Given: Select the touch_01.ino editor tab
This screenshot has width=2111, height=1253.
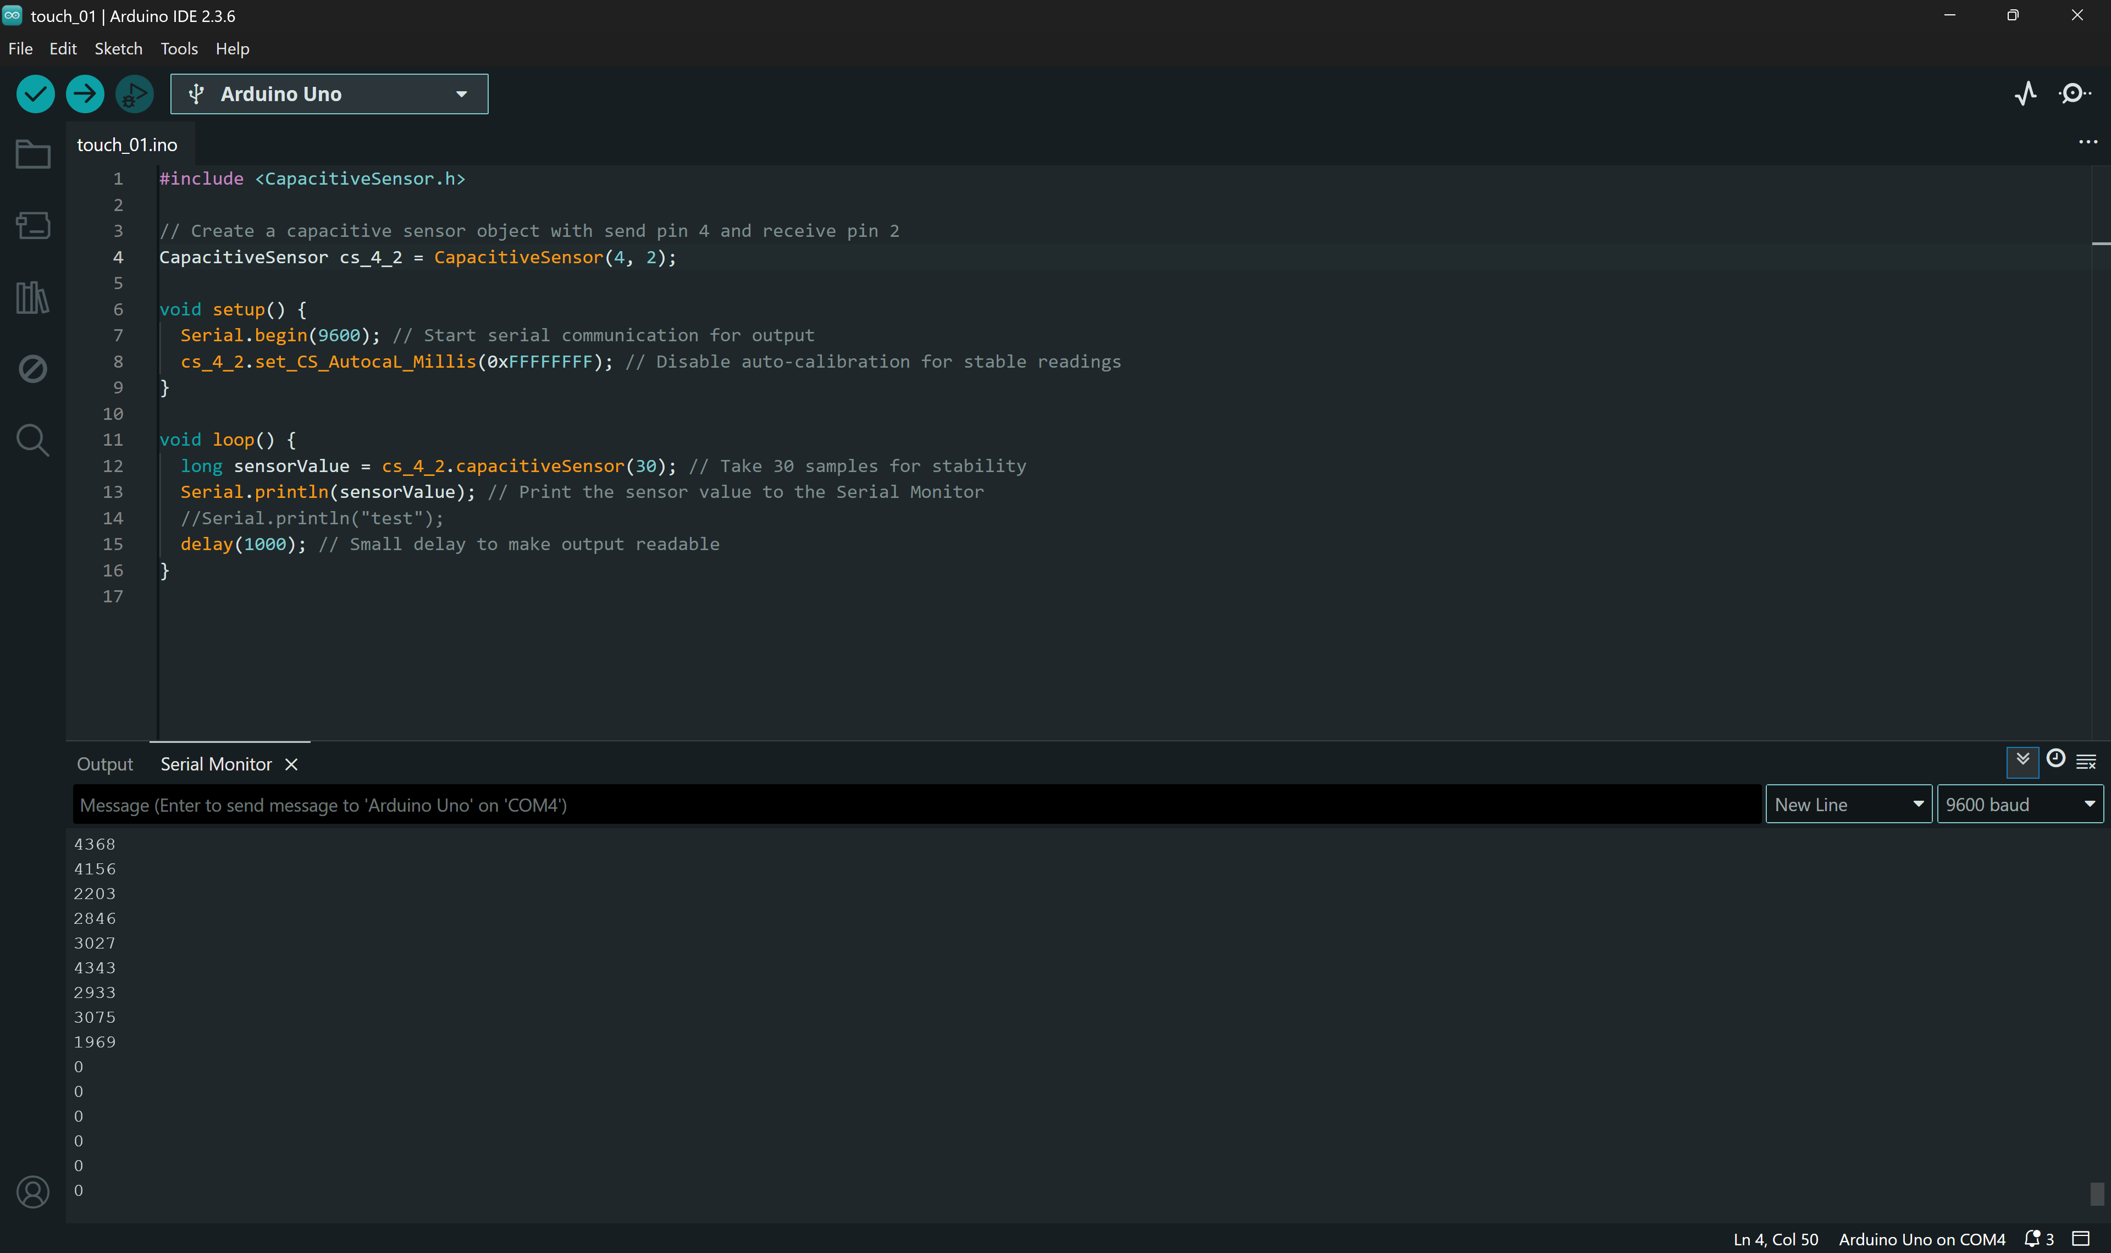Looking at the screenshot, I should click(128, 145).
